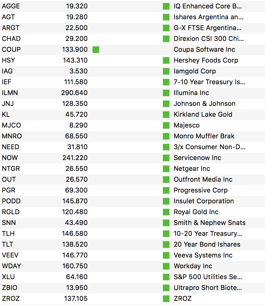Click the green square beside Kirkland Lake Gold
This screenshot has width=265, height=305.
click(166, 115)
